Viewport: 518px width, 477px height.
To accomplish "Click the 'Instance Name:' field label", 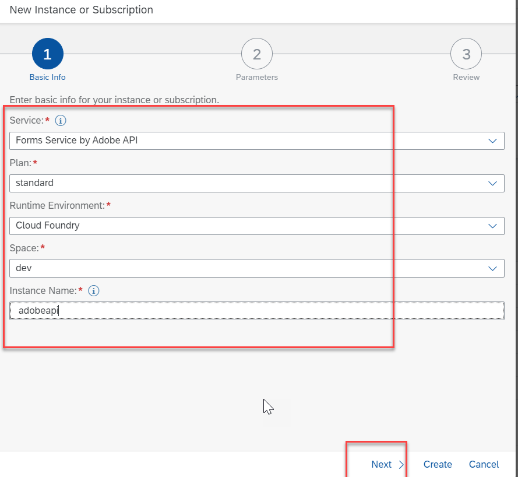I will pyautogui.click(x=43, y=291).
